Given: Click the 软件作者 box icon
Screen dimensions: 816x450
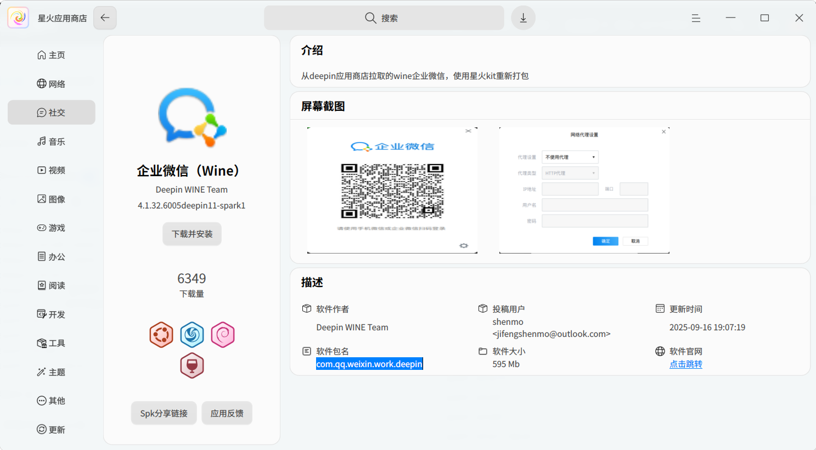Looking at the screenshot, I should point(307,308).
